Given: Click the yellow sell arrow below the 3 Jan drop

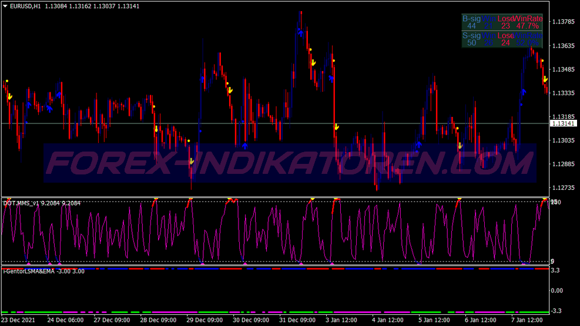Looking at the screenshot, I should coord(337,127).
